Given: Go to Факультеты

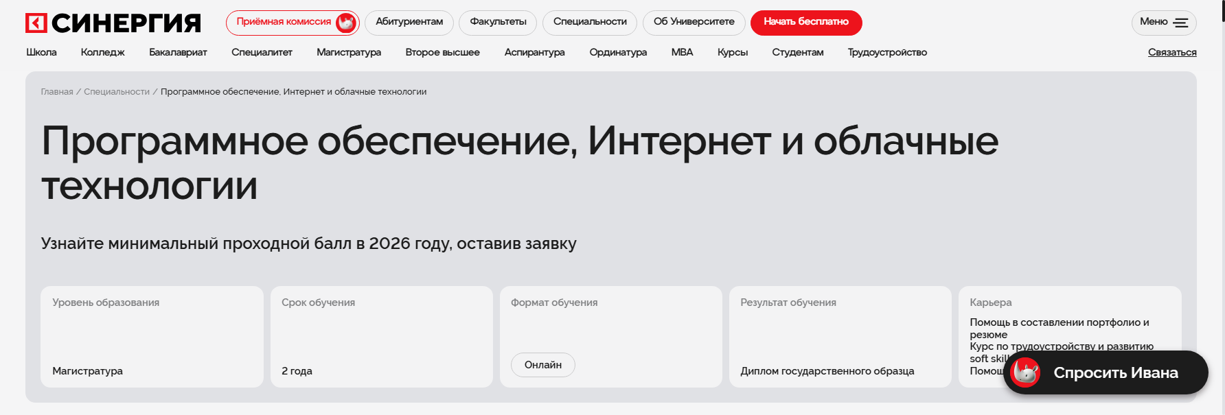Looking at the screenshot, I should [498, 23].
